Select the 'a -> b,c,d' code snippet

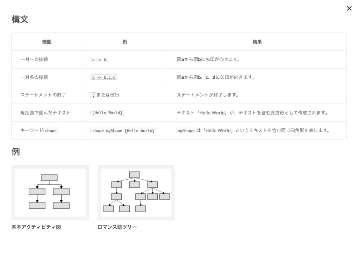point(103,77)
